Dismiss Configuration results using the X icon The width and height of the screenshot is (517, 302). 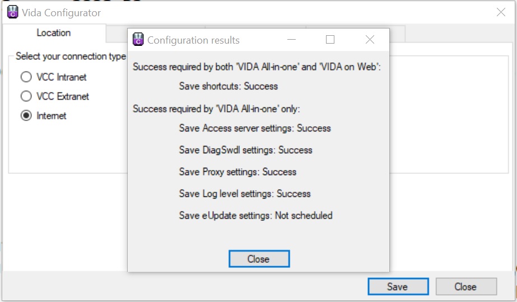(x=370, y=40)
